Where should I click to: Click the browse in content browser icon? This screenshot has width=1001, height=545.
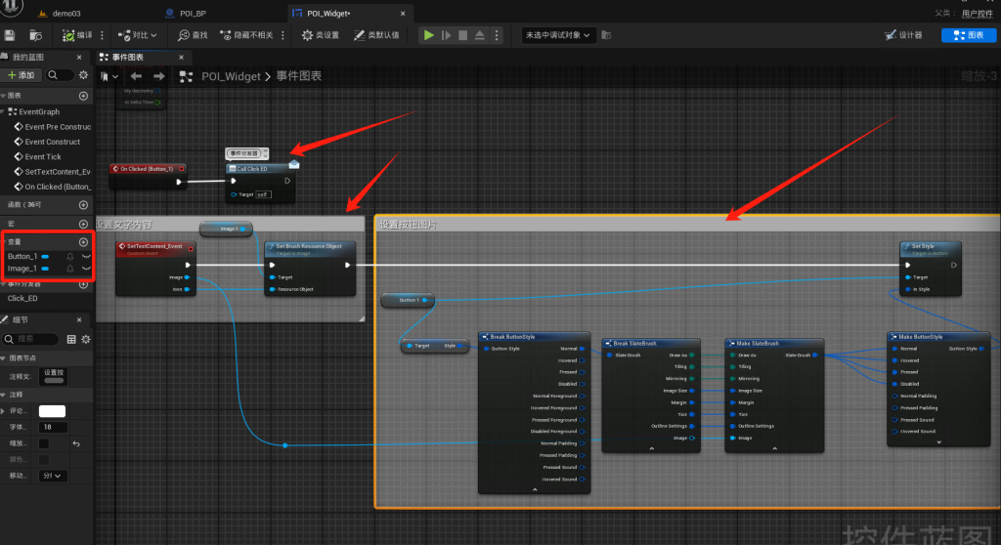click(x=35, y=35)
